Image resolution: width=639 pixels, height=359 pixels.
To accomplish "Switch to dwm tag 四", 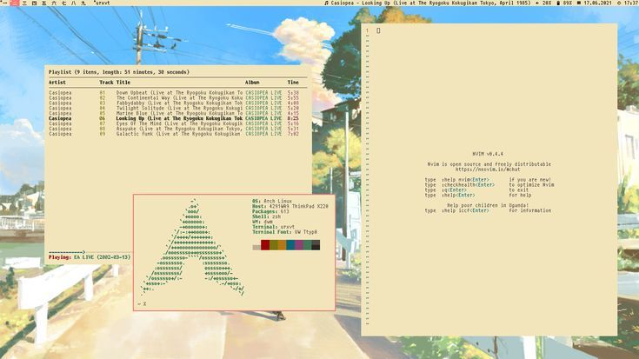I will [x=34, y=3].
